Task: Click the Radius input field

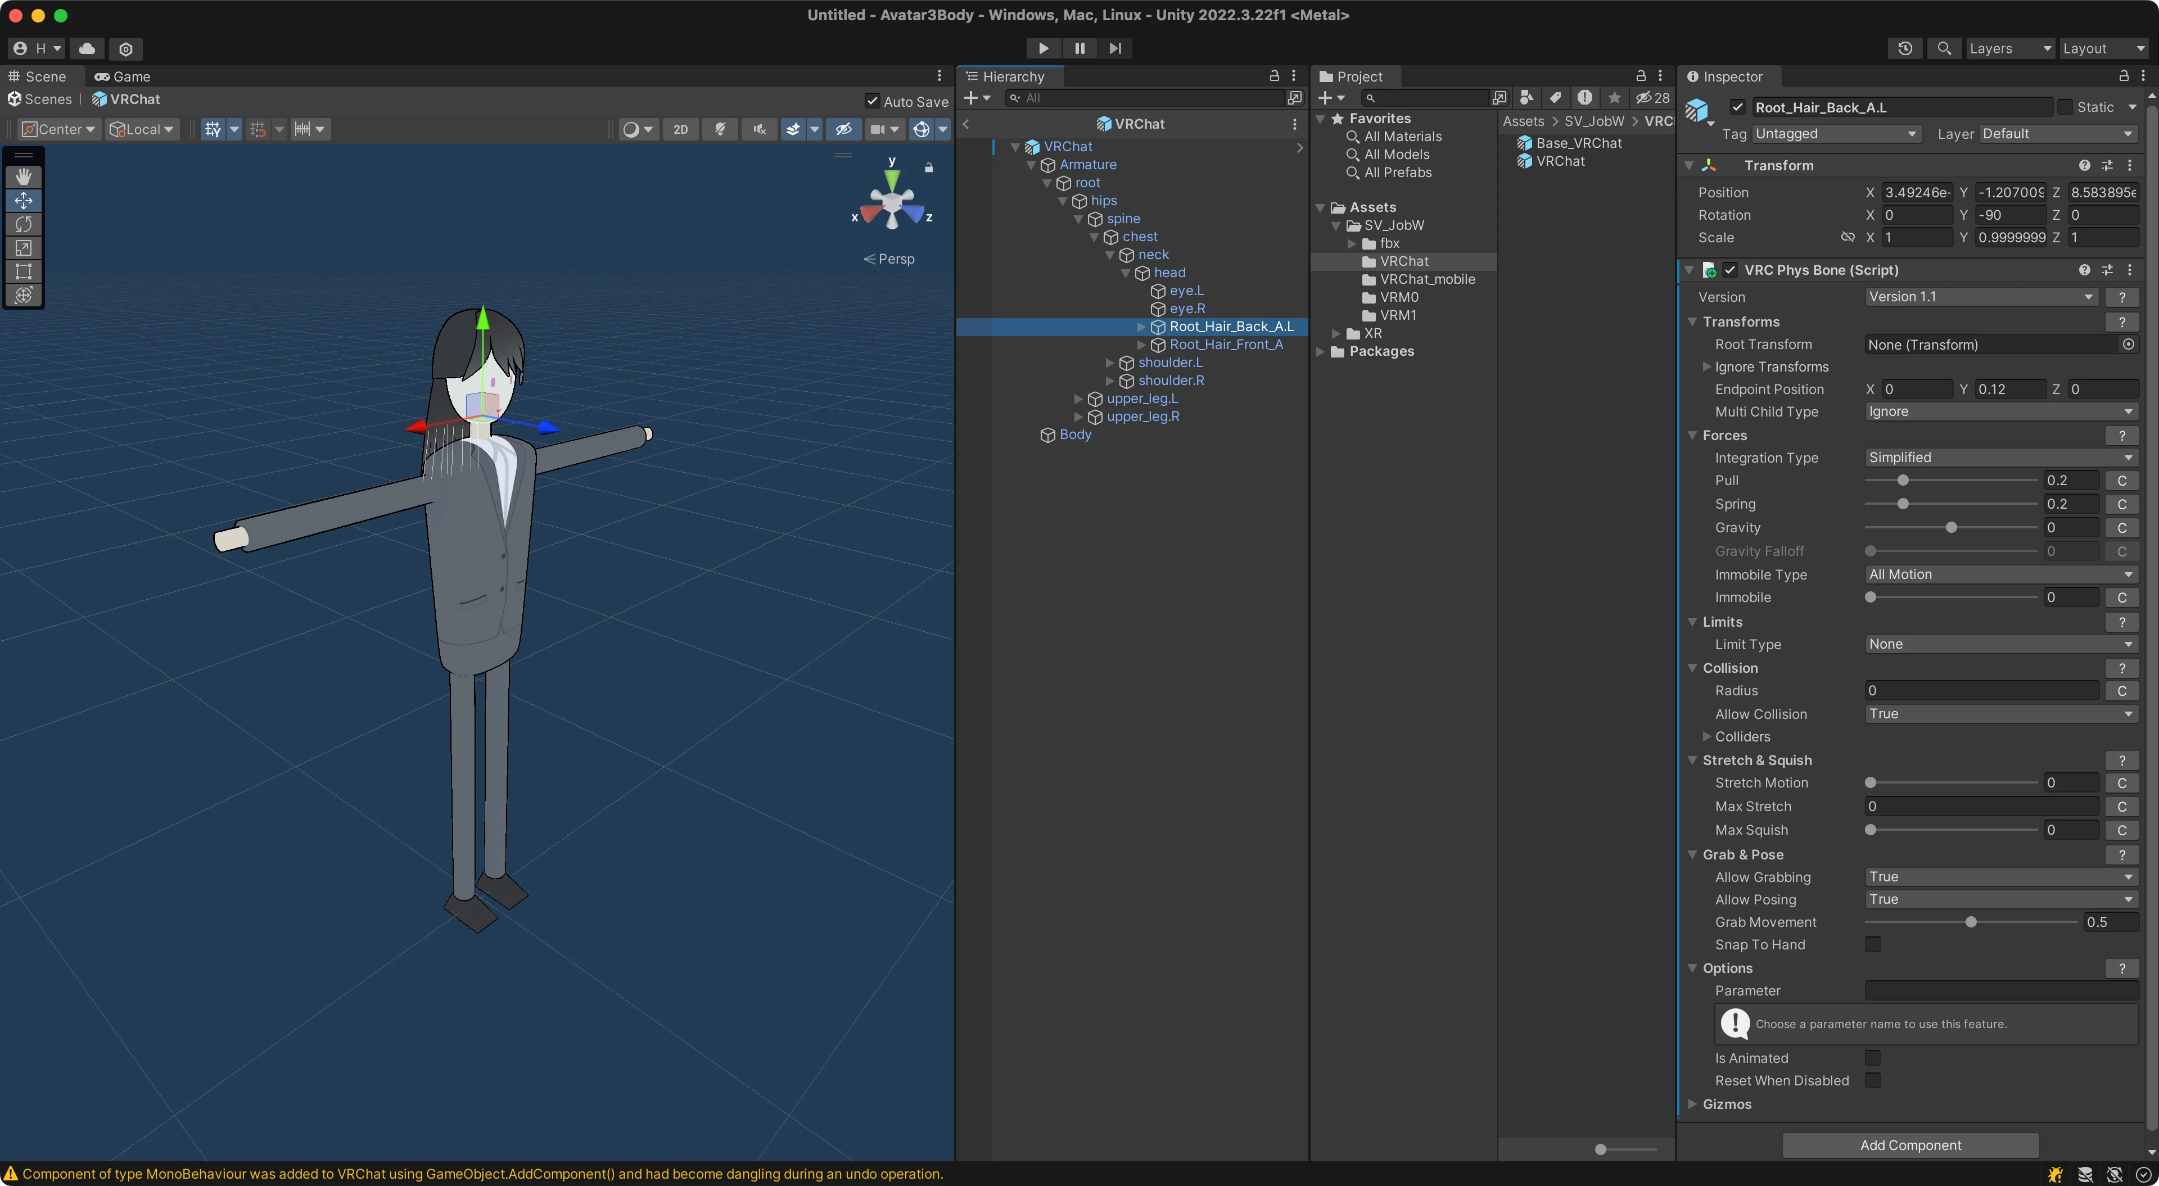Action: pos(1981,691)
